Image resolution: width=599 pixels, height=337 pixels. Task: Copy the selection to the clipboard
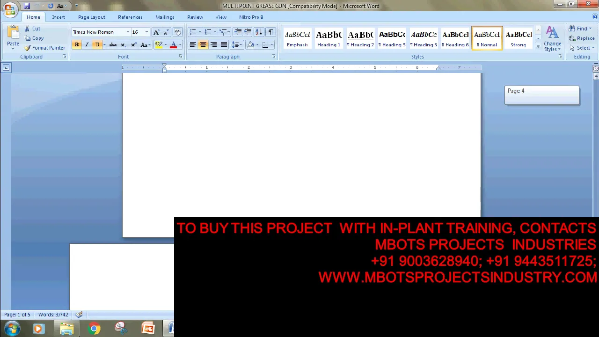(34, 38)
